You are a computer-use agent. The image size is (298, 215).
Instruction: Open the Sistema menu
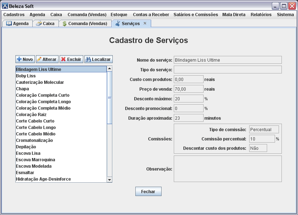point(285,15)
